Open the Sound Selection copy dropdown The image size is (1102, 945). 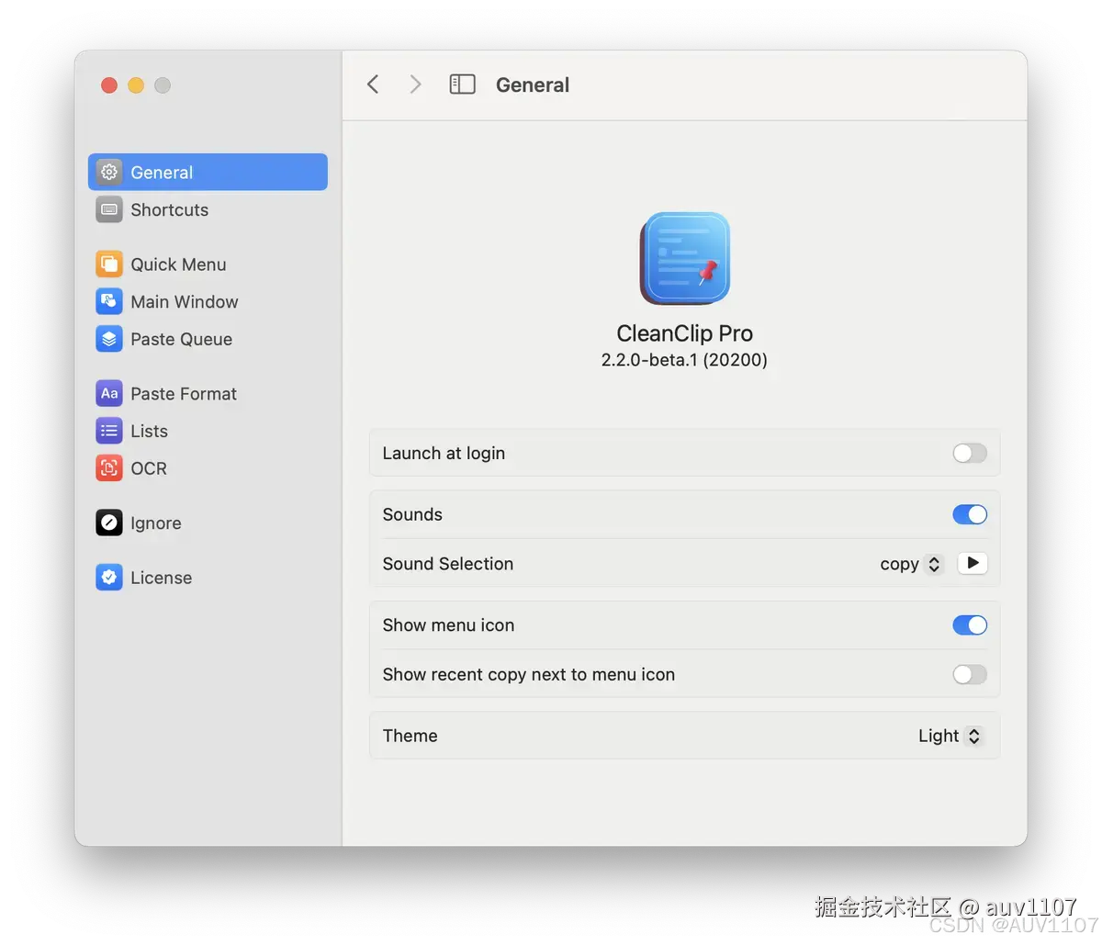pos(911,564)
